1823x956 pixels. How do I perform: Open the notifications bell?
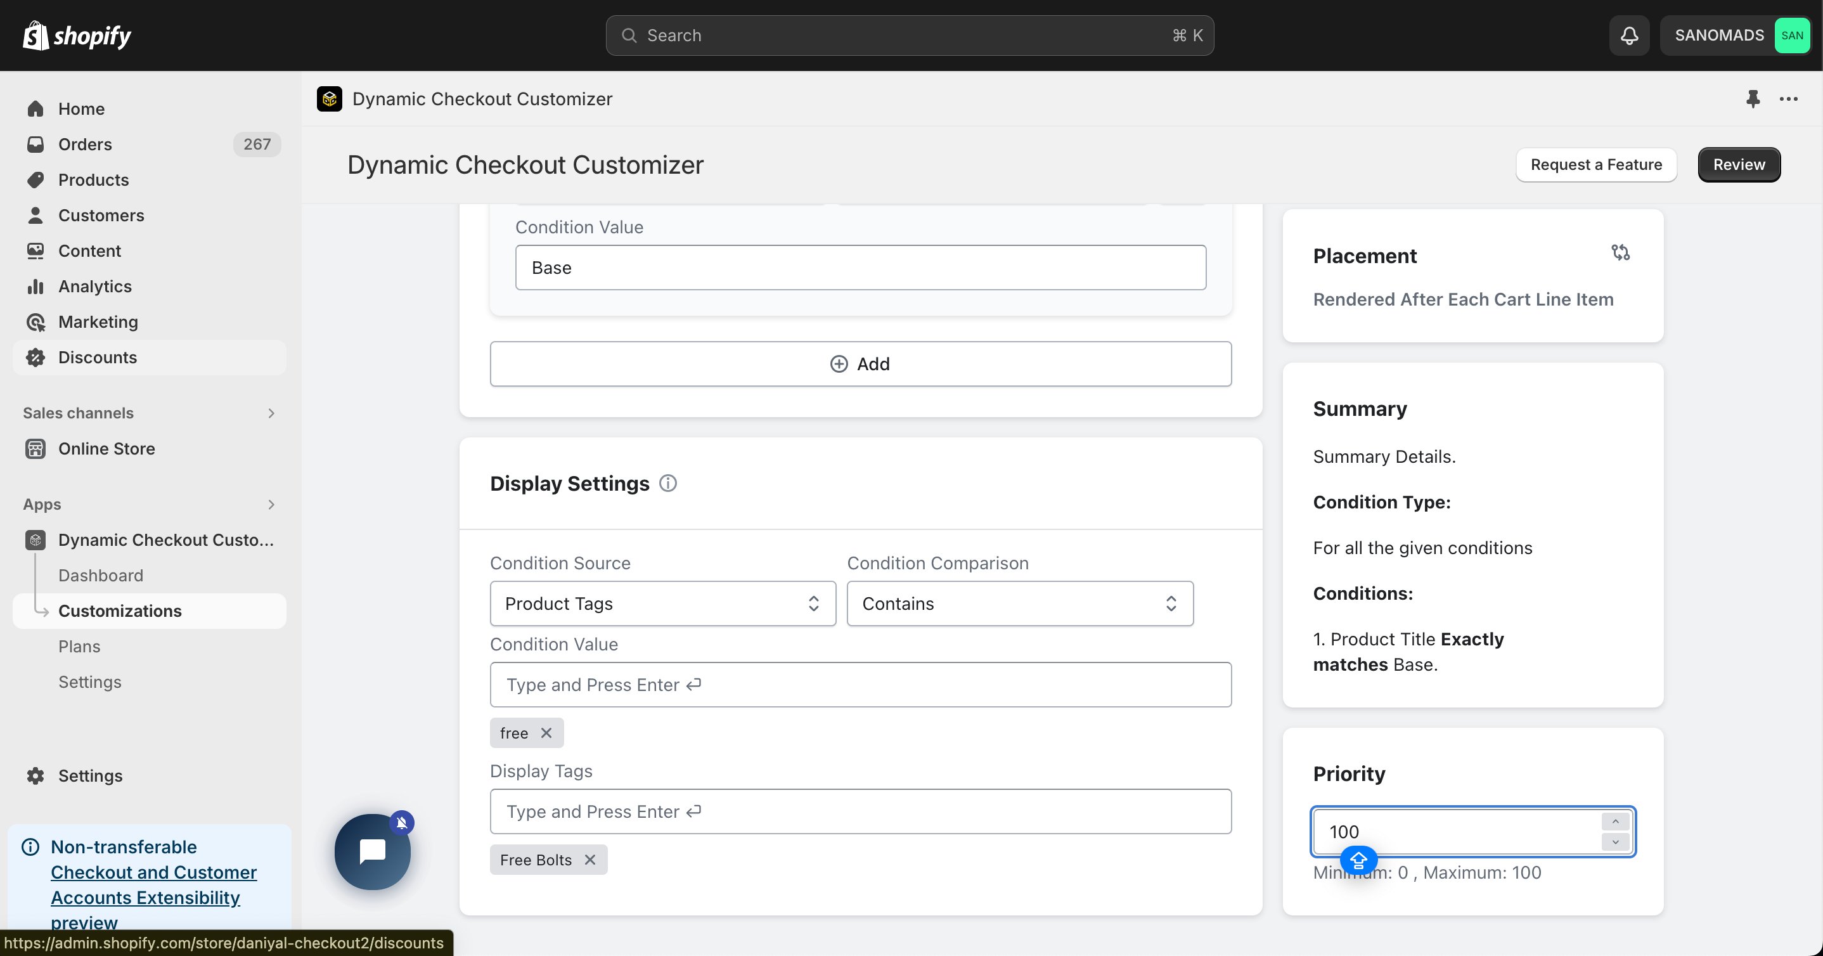click(x=1629, y=36)
